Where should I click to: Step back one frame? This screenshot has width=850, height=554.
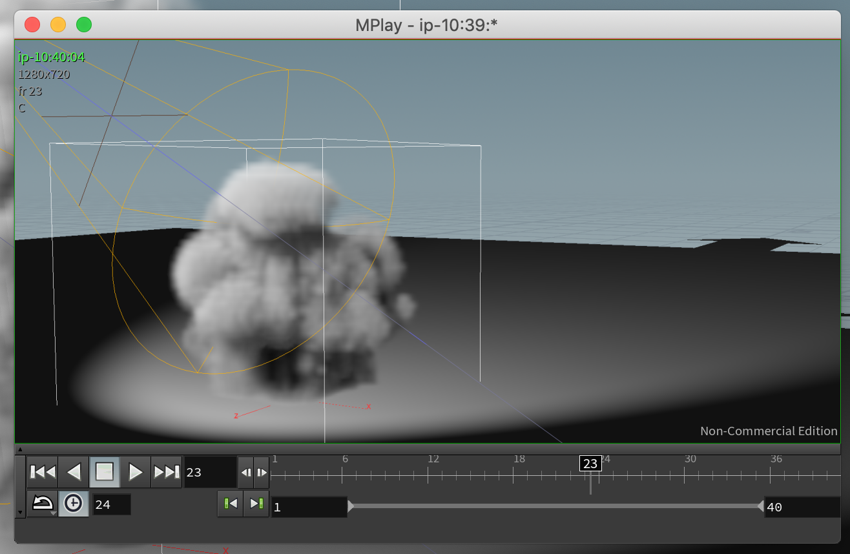[246, 473]
